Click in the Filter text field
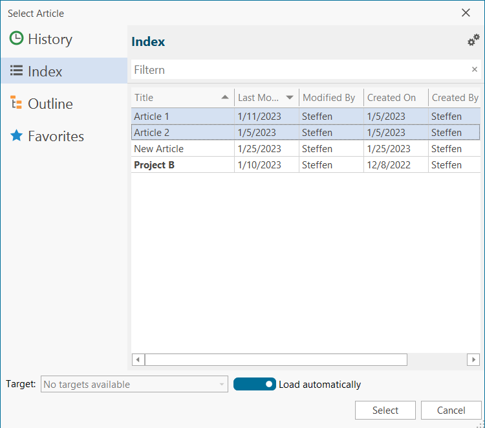 click(x=297, y=69)
